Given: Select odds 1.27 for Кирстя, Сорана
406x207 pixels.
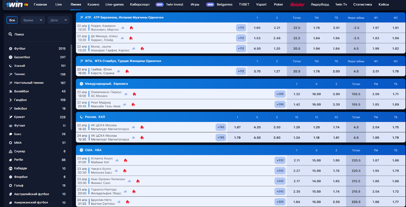Looking at the screenshot, I should click(277, 71).
